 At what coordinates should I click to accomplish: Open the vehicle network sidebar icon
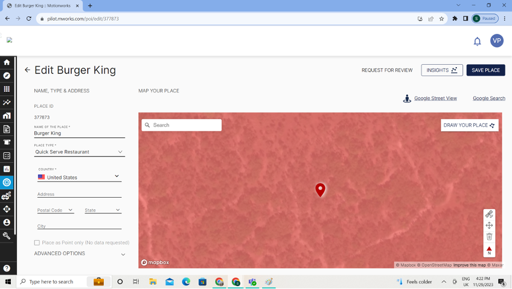[x=7, y=195]
